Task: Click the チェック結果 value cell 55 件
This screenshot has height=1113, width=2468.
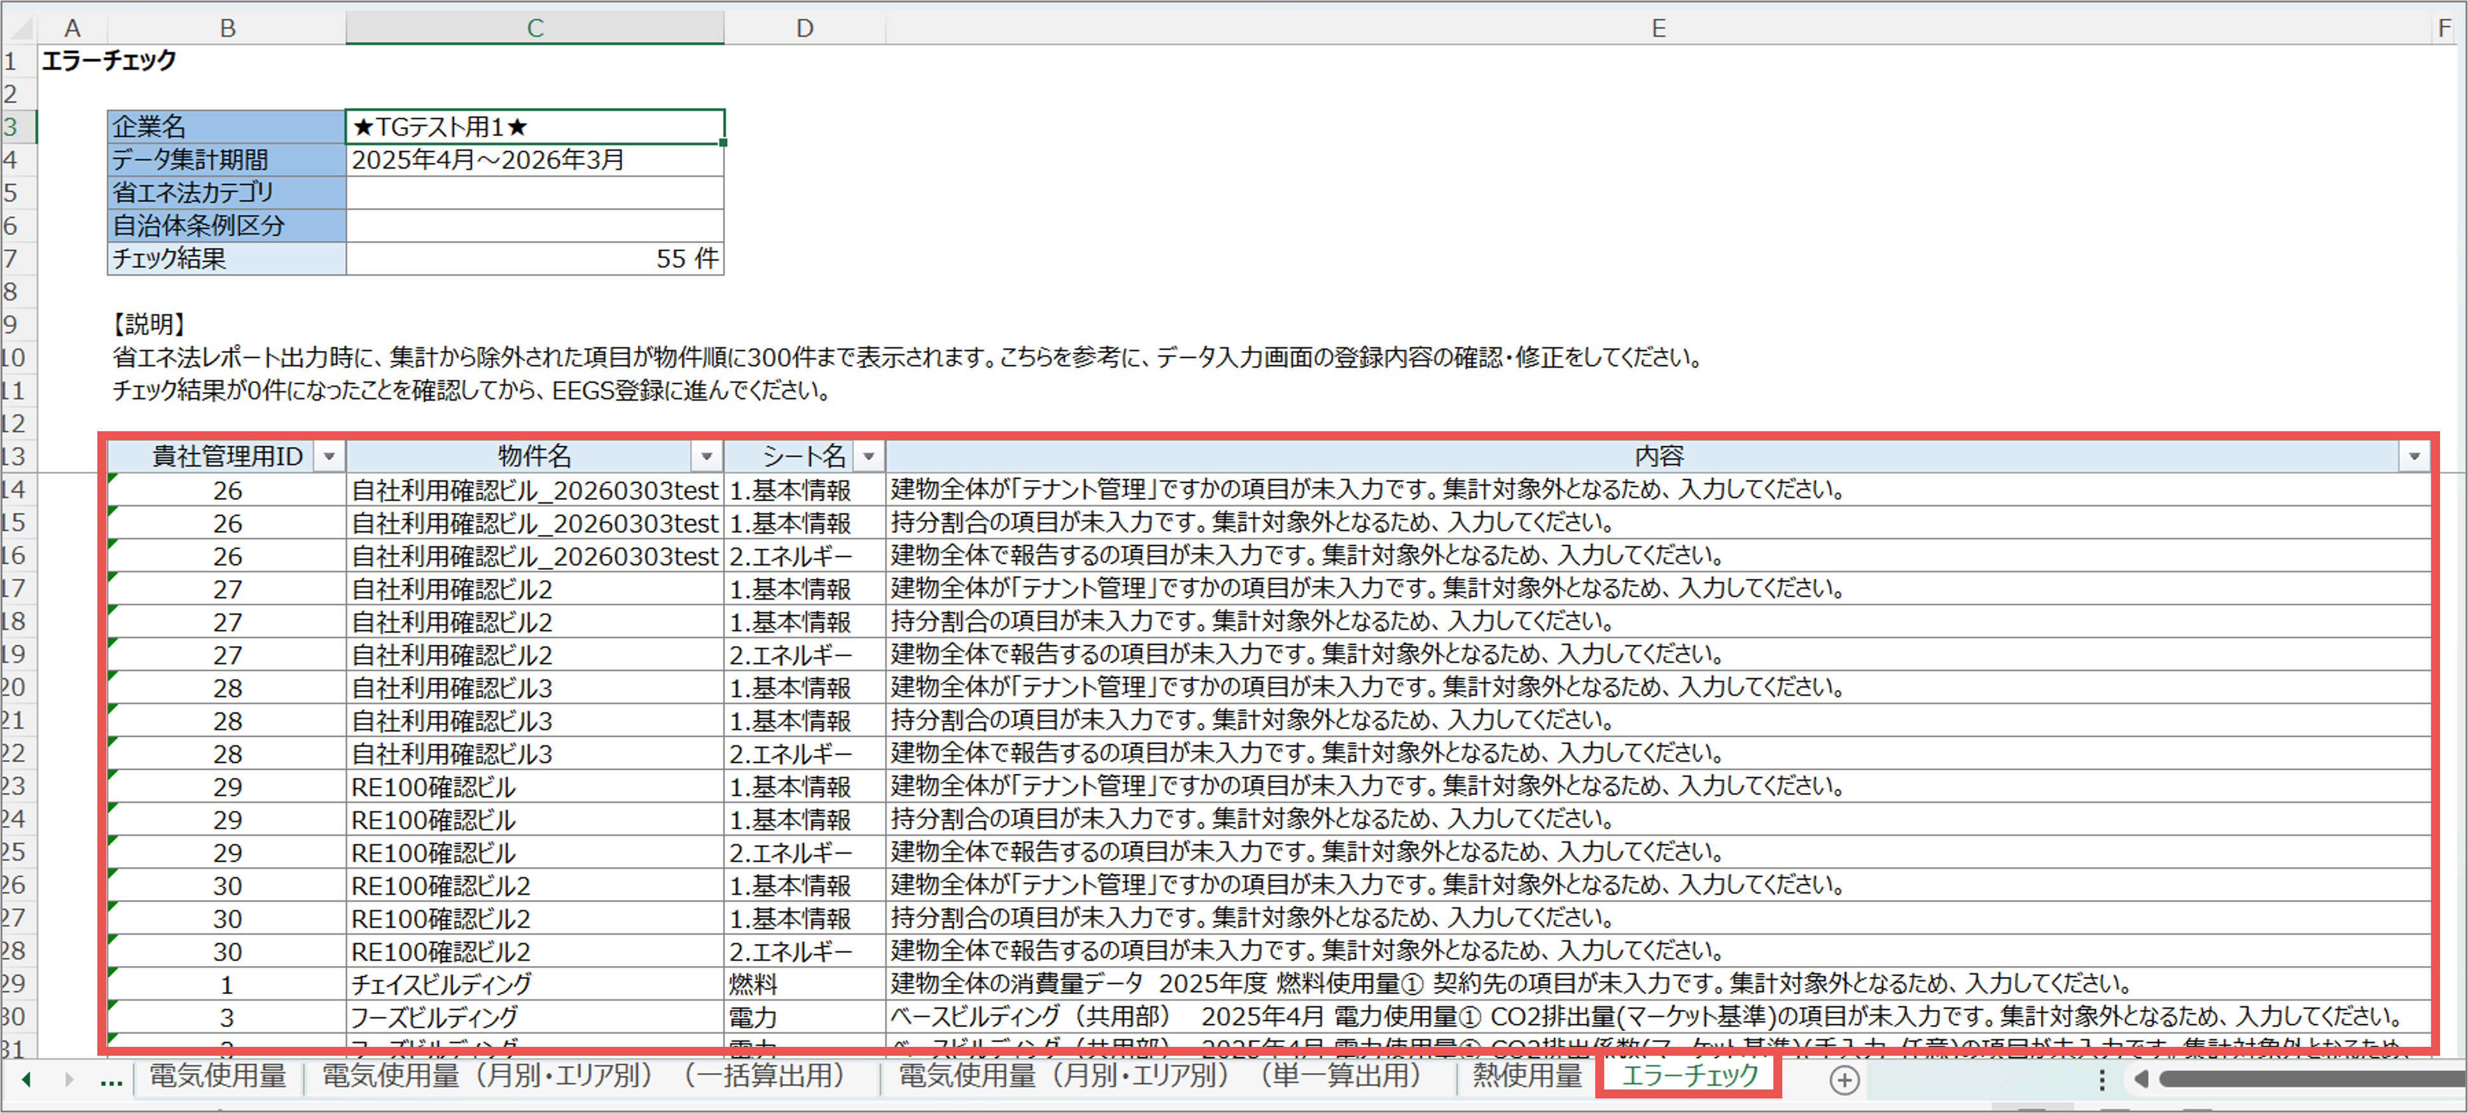Action: 534,259
